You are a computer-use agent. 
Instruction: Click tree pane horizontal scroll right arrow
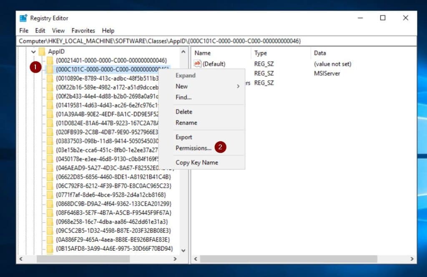point(175,259)
